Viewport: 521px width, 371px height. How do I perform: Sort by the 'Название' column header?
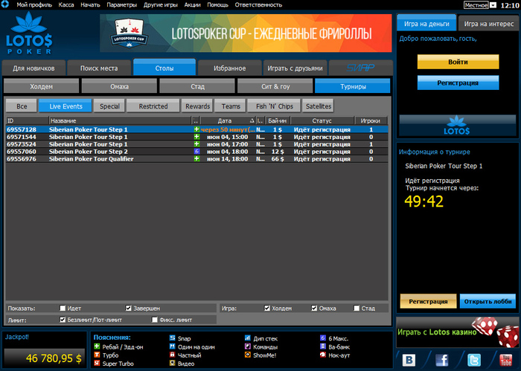pyautogui.click(x=120, y=120)
